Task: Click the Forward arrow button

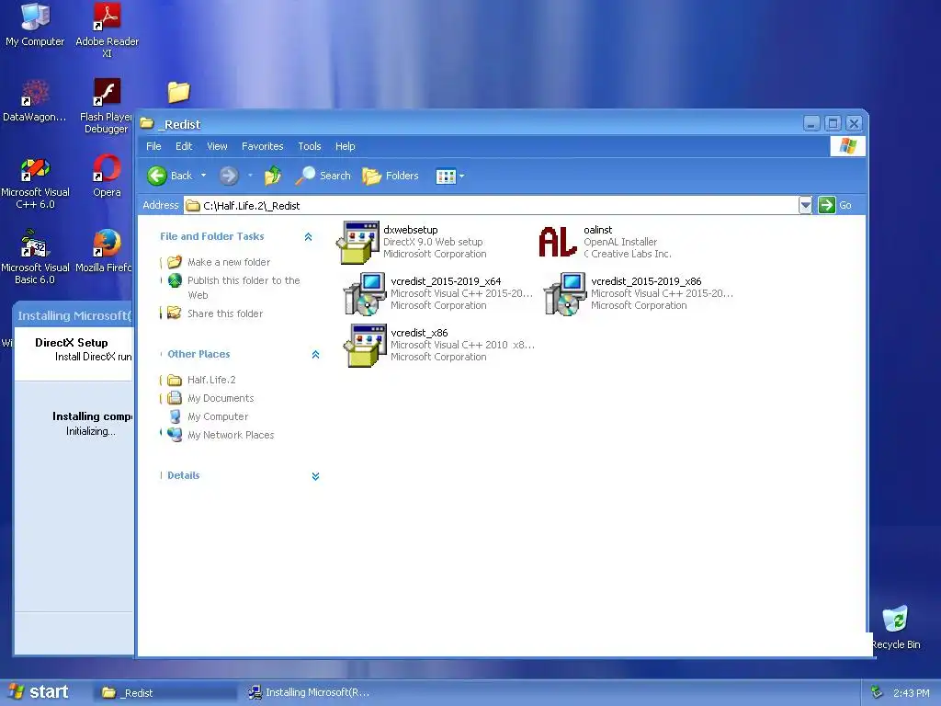Action: (x=229, y=176)
